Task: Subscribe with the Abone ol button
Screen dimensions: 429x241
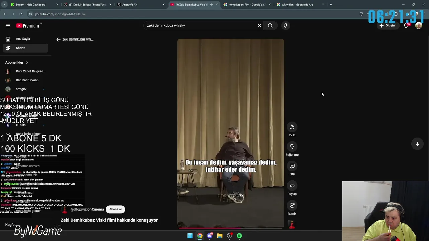Action: (115, 209)
